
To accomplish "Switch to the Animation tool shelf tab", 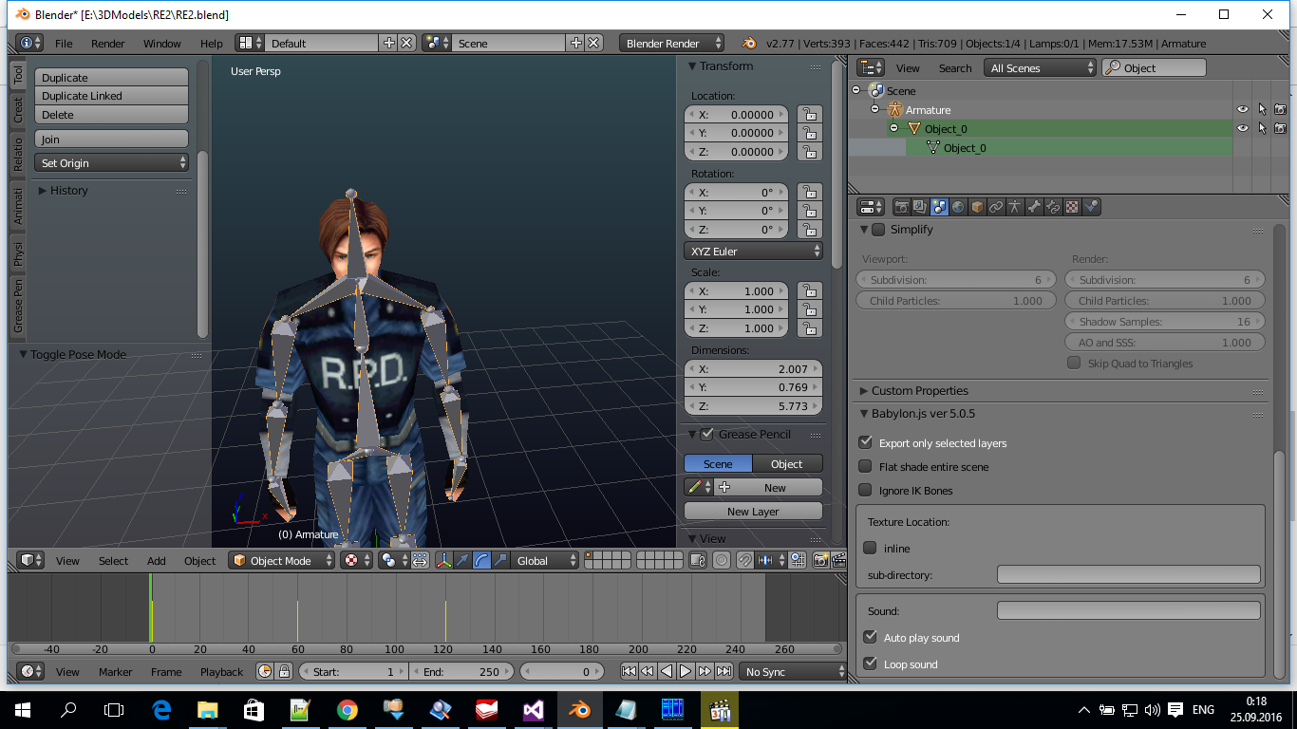I will pyautogui.click(x=17, y=205).
